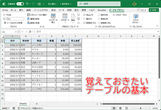The image size is (161, 110).
Task: Open the 単価 column filter dropdown
Action: point(68,41)
